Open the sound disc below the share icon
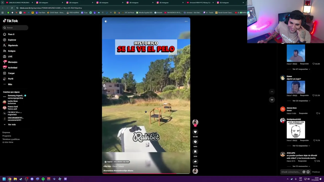The width and height of the screenshot is (324, 182). (195, 171)
